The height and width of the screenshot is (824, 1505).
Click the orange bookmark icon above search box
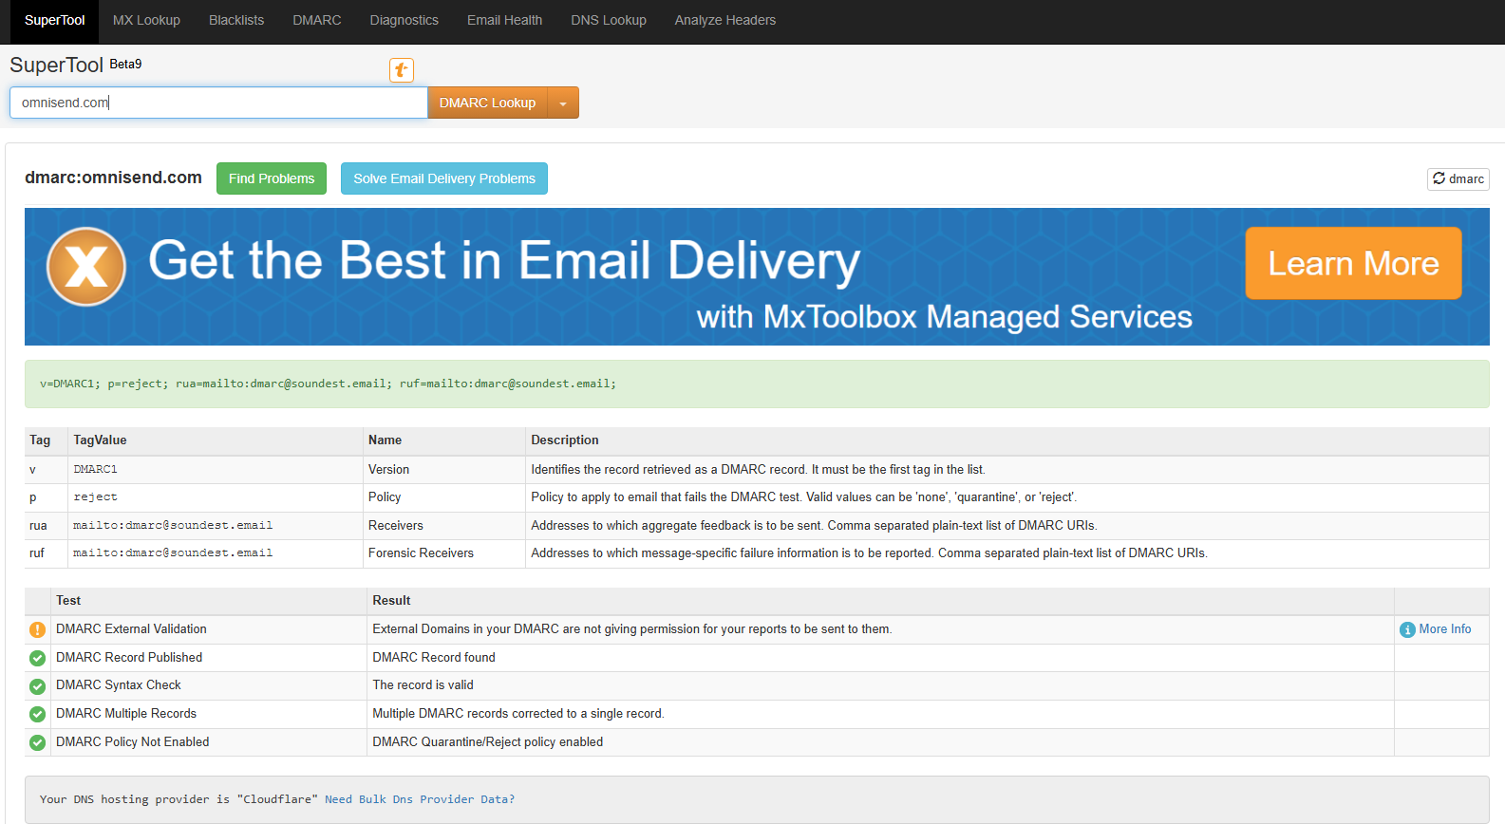pyautogui.click(x=402, y=69)
